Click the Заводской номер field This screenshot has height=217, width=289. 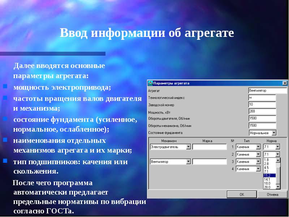click(262, 105)
